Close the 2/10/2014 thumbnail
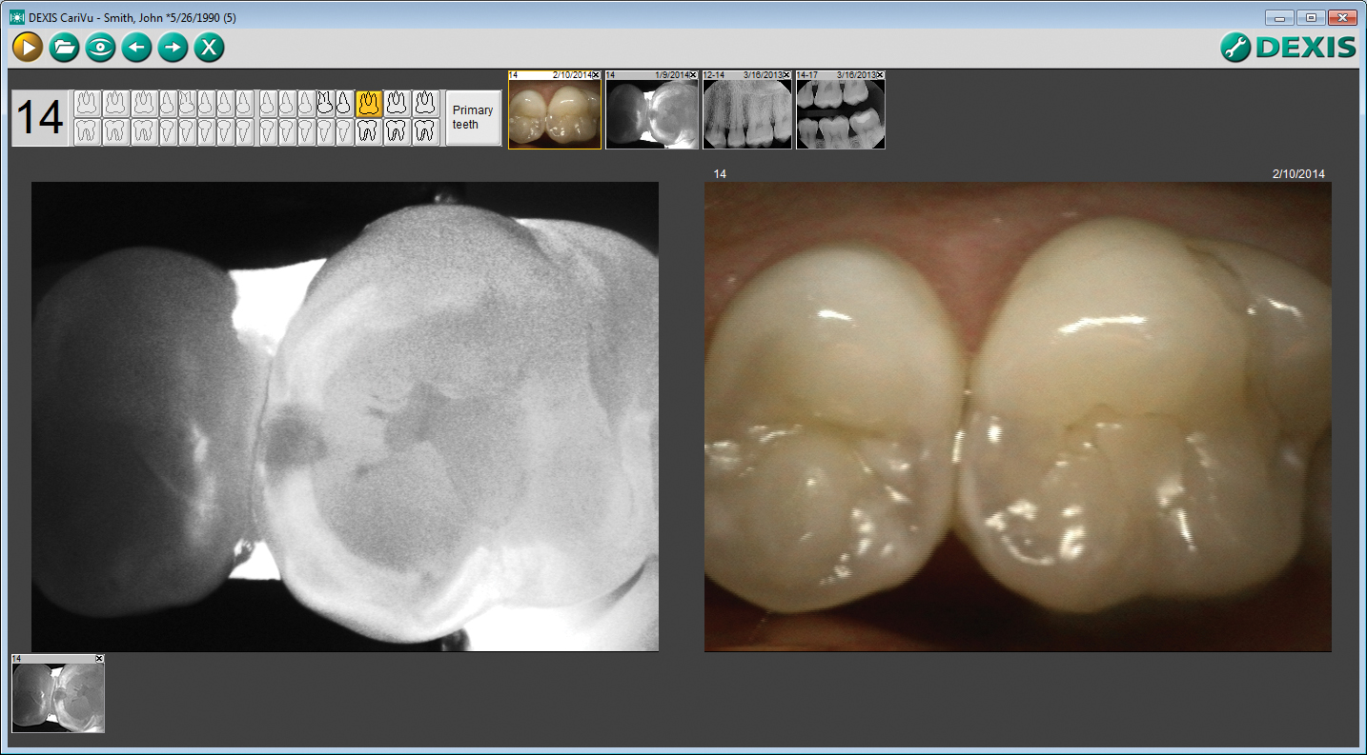Image resolution: width=1367 pixels, height=755 pixels. pos(596,74)
